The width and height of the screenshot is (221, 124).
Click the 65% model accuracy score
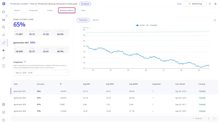click(x=19, y=25)
